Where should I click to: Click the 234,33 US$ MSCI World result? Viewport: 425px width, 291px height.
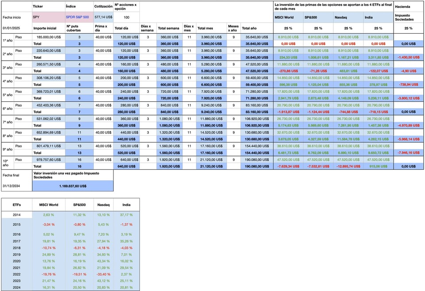tap(288, 57)
